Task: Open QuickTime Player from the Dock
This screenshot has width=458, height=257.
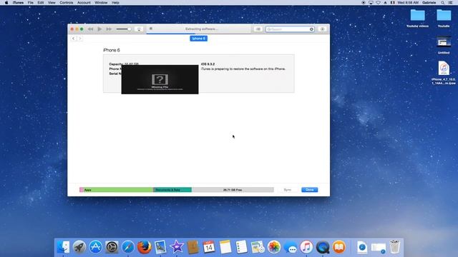Action: coord(323,247)
